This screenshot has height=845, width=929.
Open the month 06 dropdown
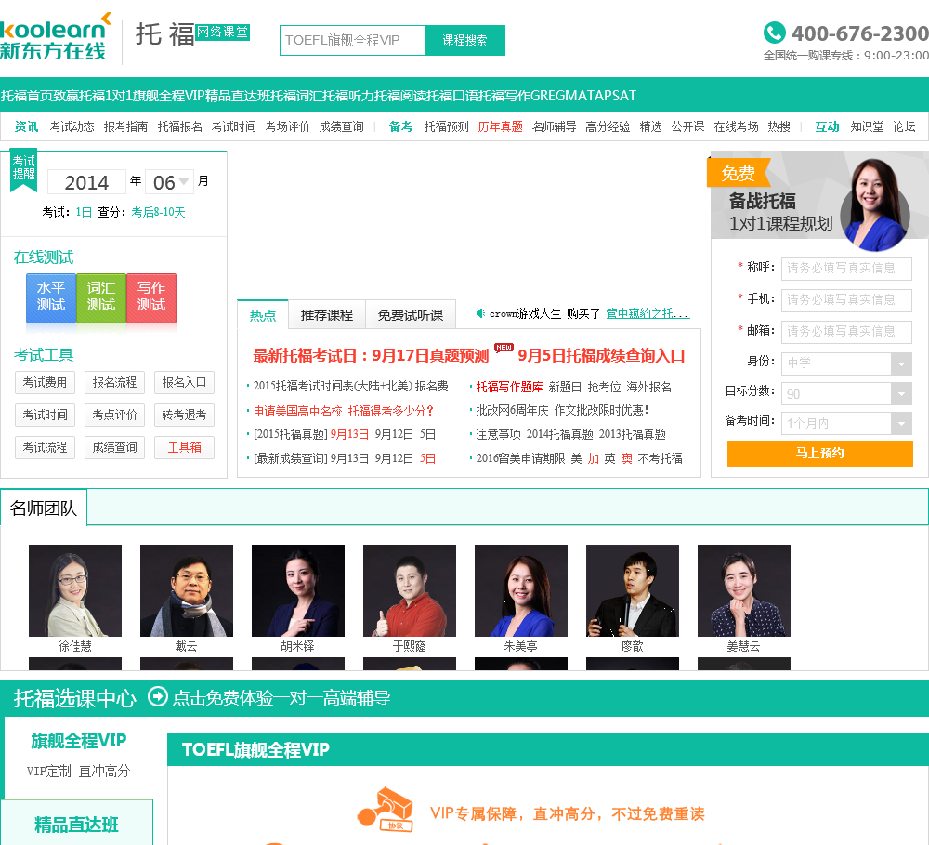[170, 182]
